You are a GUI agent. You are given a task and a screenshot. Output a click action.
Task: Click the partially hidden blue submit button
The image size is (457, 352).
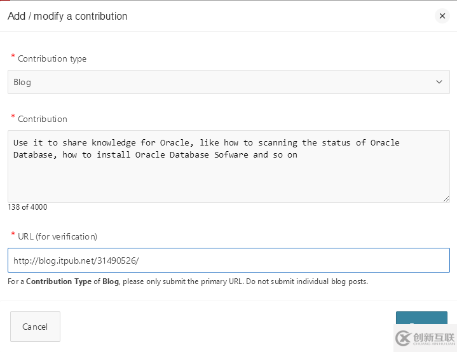(421, 318)
